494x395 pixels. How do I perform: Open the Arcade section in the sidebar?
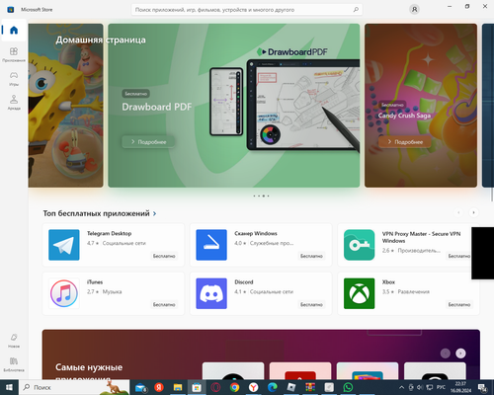tap(14, 103)
